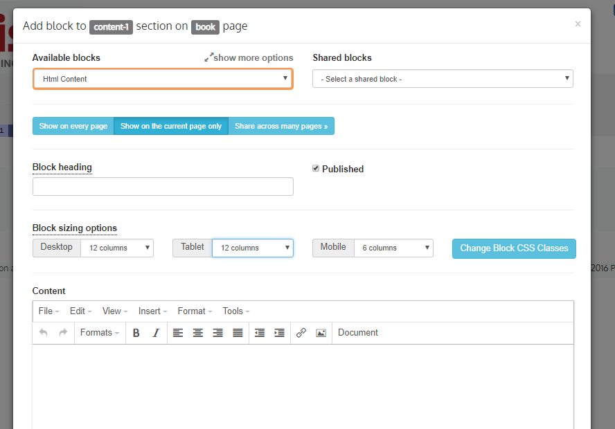
Task: Click the redo arrow in editor toolbar
Action: tap(63, 333)
